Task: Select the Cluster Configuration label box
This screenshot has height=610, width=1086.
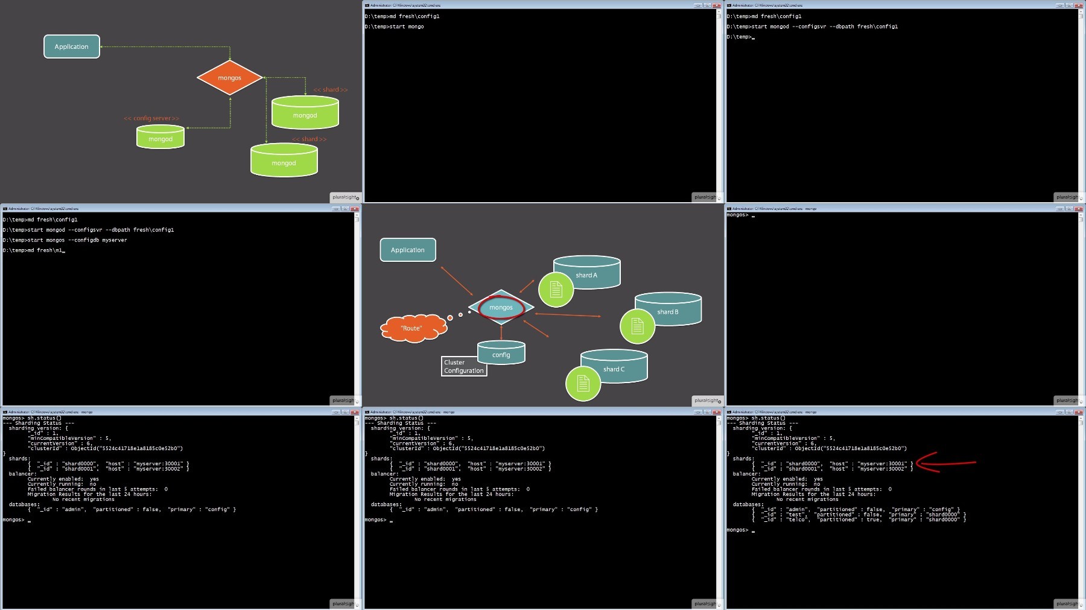Action: coord(464,366)
